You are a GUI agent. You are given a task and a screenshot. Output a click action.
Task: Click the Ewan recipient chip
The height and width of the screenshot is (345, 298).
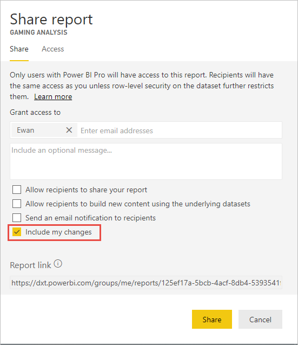coord(44,130)
